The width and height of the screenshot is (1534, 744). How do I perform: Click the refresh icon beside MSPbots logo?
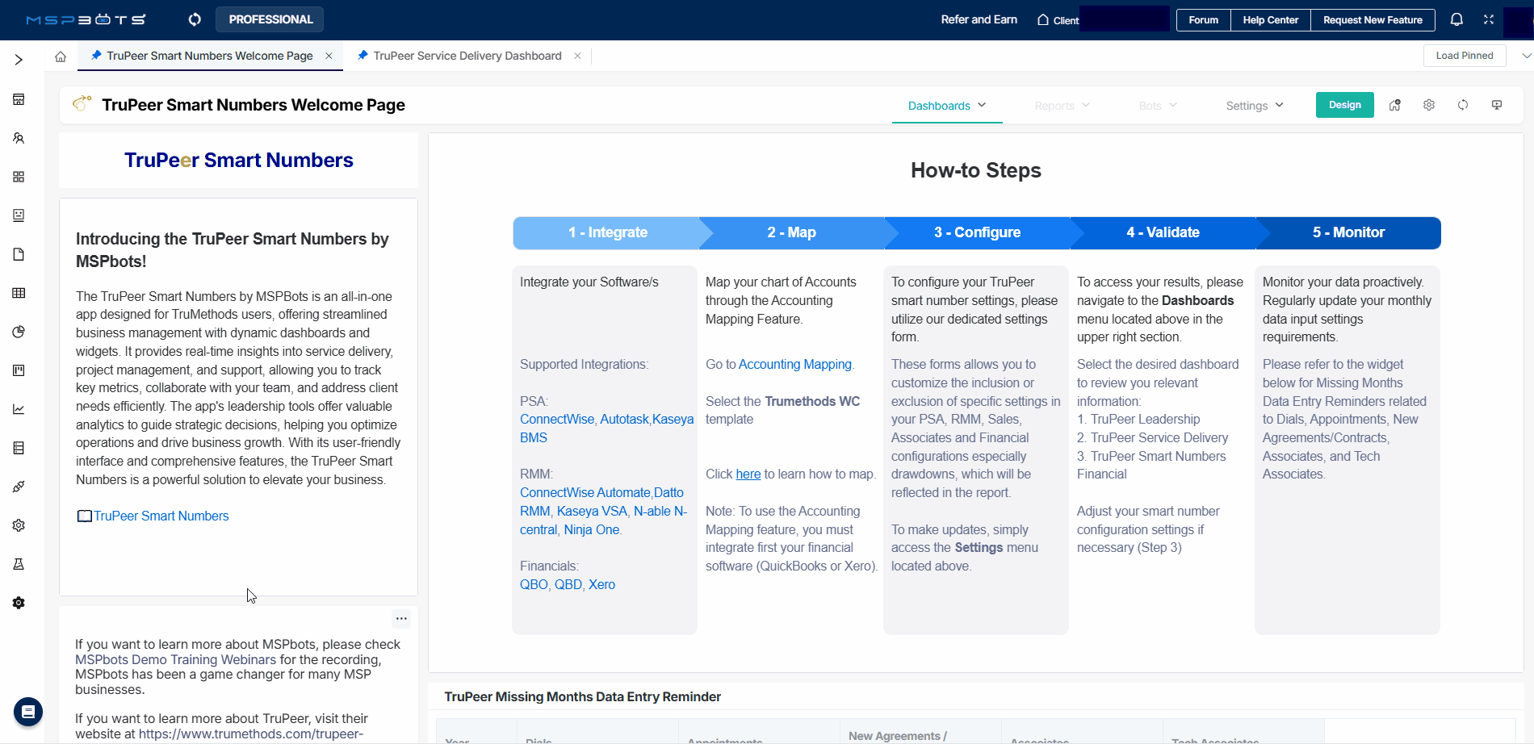[195, 19]
